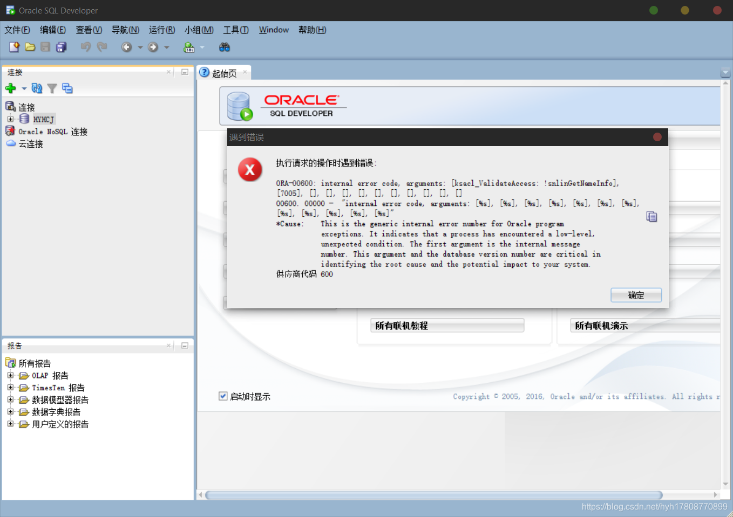Screen dimensions: 733x517
Task: Click the New file toolbar icon
Action: click(15, 47)
